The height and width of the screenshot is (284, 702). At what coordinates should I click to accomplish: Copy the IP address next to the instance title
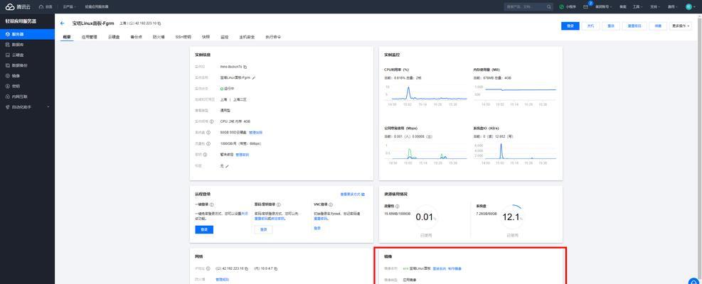159,23
